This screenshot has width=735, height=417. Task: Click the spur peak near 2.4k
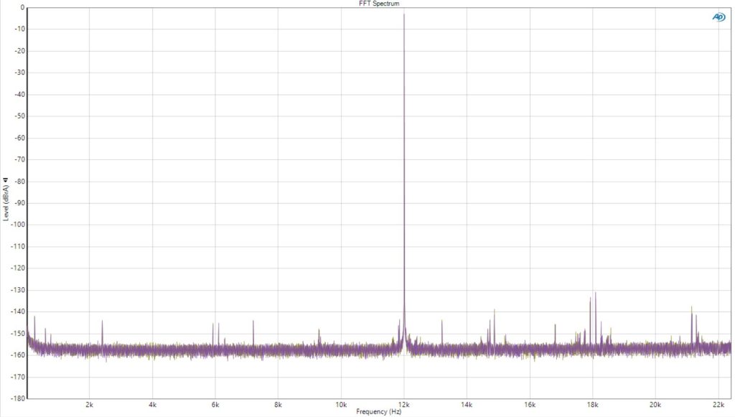102,321
